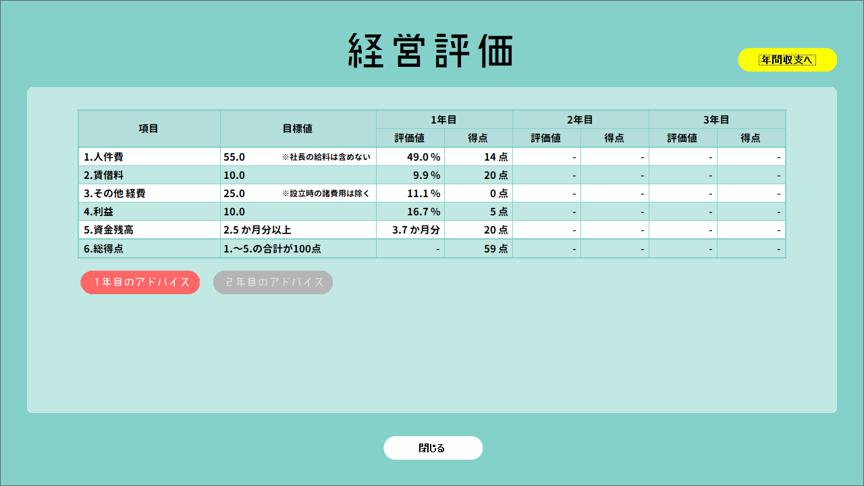Click the 1.人件費 row label
Image resolution: width=864 pixels, height=486 pixels.
click(x=103, y=157)
